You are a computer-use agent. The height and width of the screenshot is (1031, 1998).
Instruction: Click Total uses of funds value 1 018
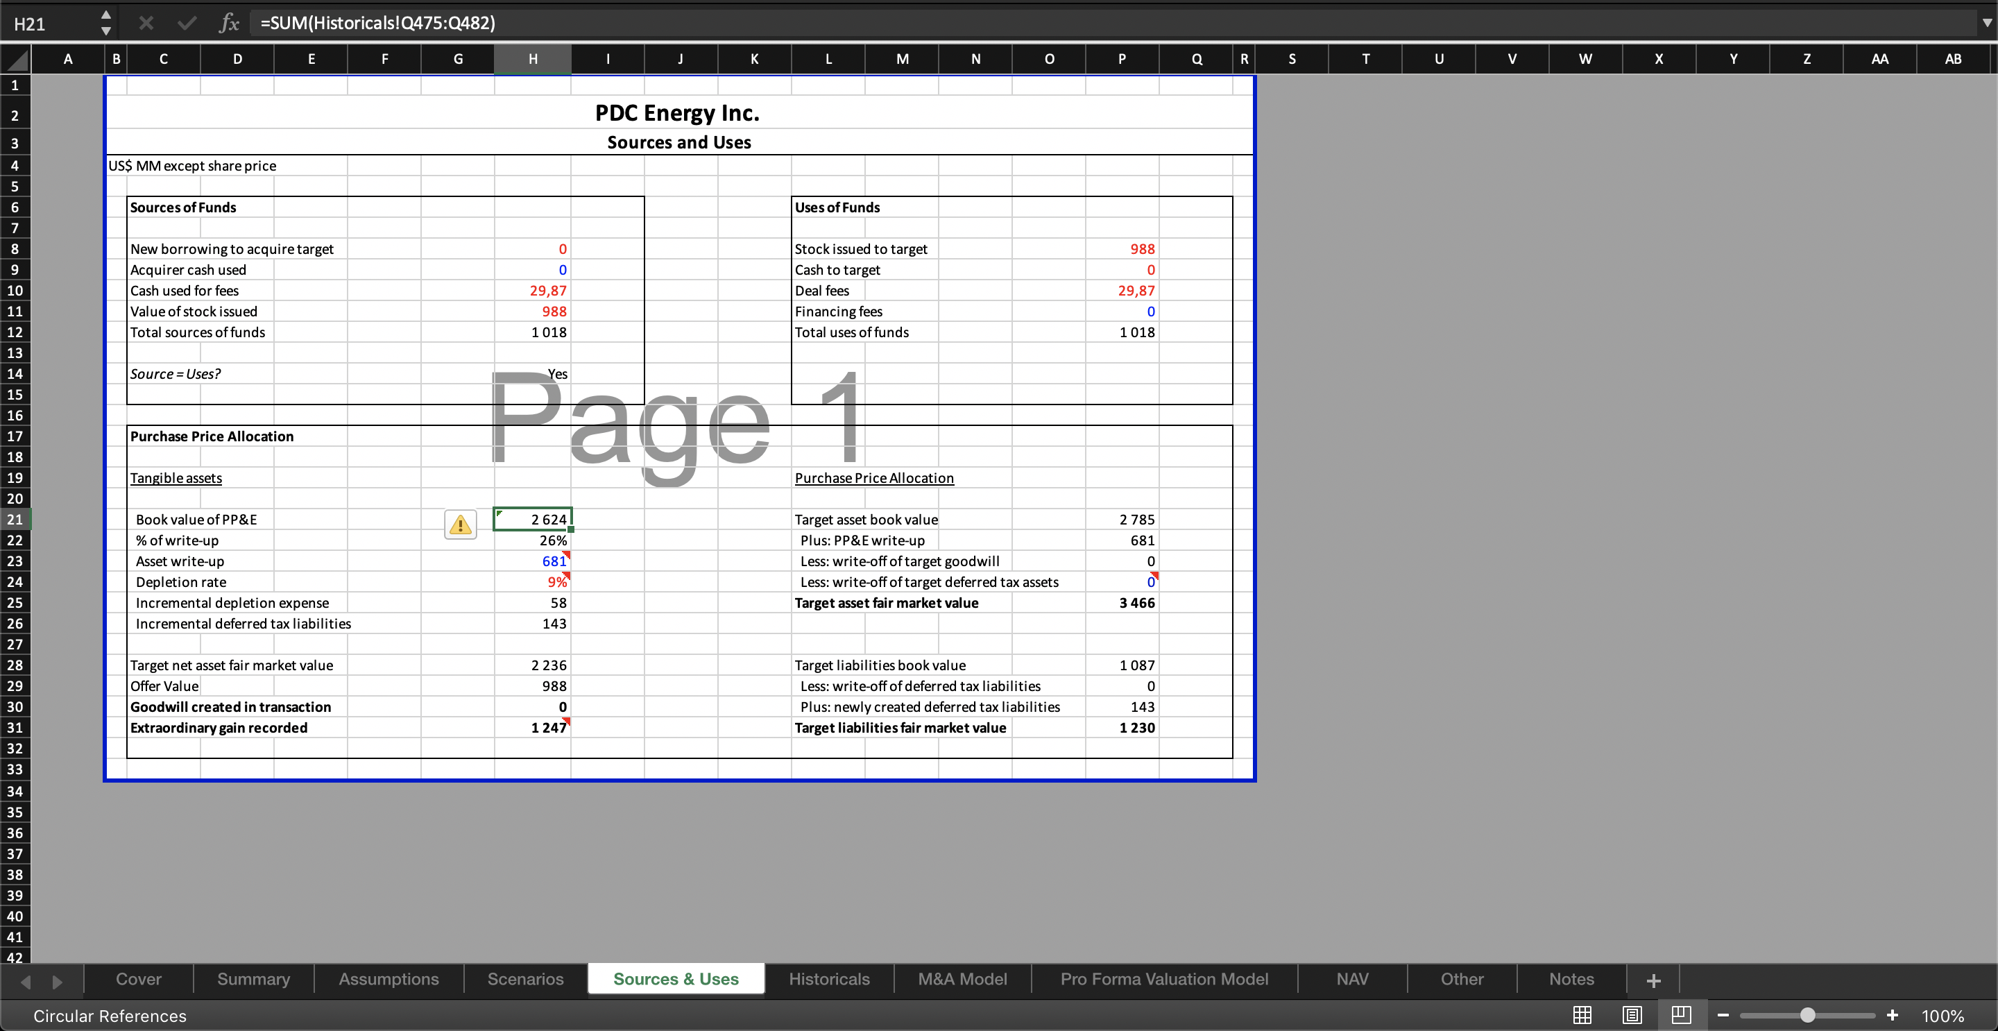[x=1122, y=332]
